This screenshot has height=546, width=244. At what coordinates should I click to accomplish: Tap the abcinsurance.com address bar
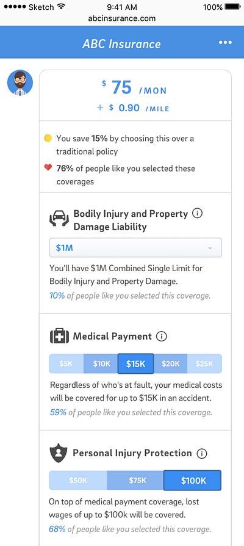pyautogui.click(x=121, y=18)
